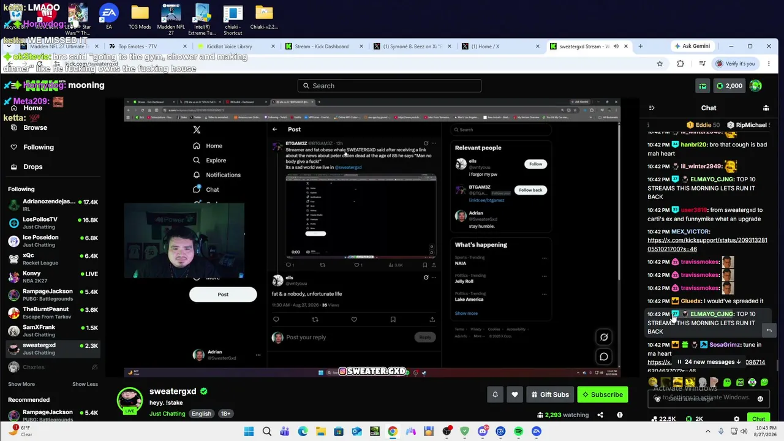
Task: Open the Just Chatting category link
Action: coord(167,413)
